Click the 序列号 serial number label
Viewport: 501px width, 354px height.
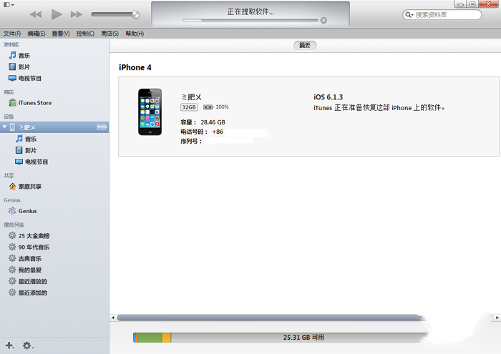[191, 141]
